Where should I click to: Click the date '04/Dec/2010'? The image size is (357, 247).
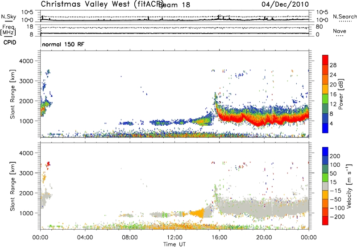285,4
